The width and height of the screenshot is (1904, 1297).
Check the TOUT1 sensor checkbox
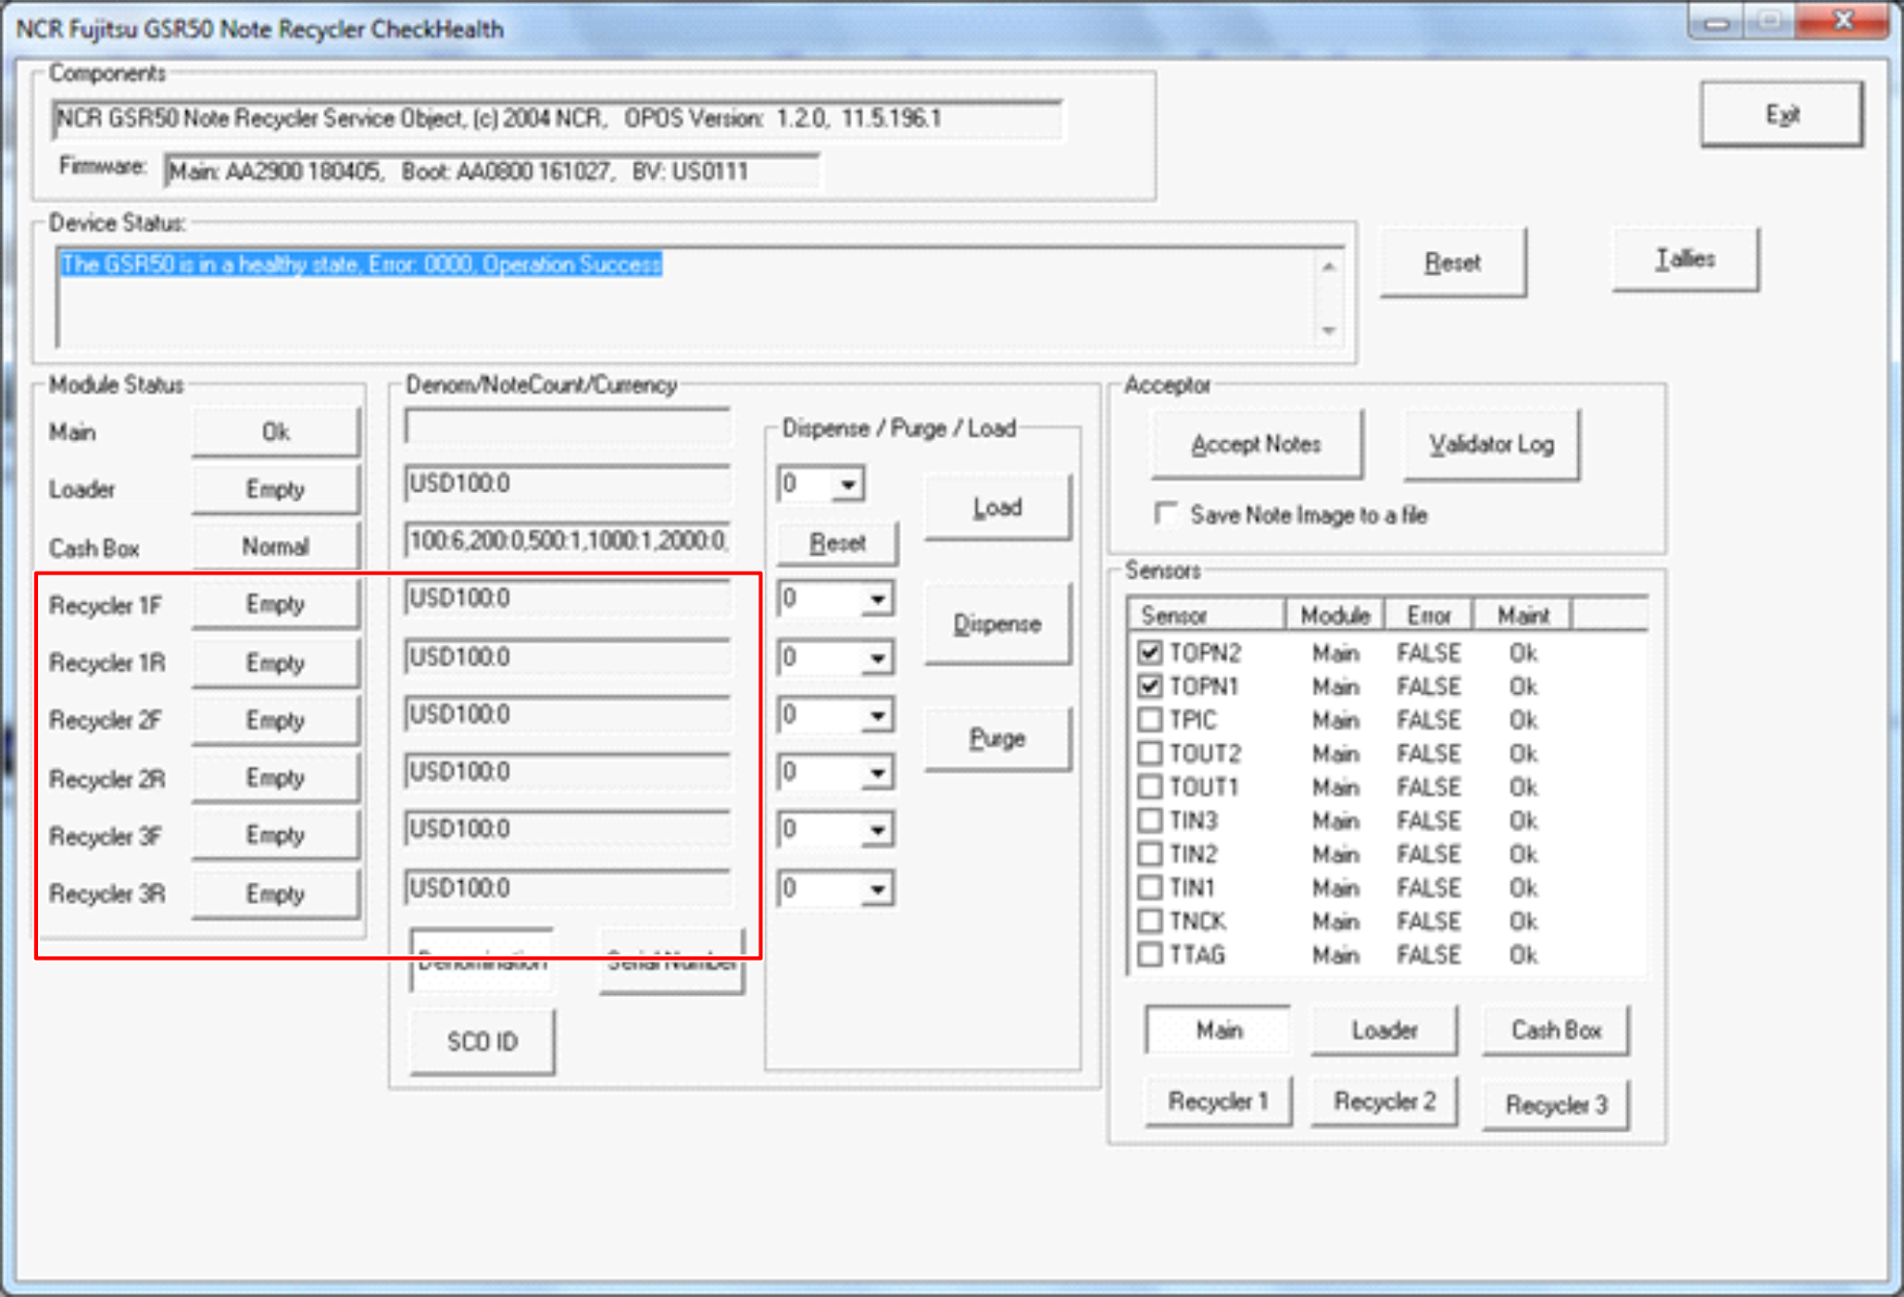click(1150, 787)
